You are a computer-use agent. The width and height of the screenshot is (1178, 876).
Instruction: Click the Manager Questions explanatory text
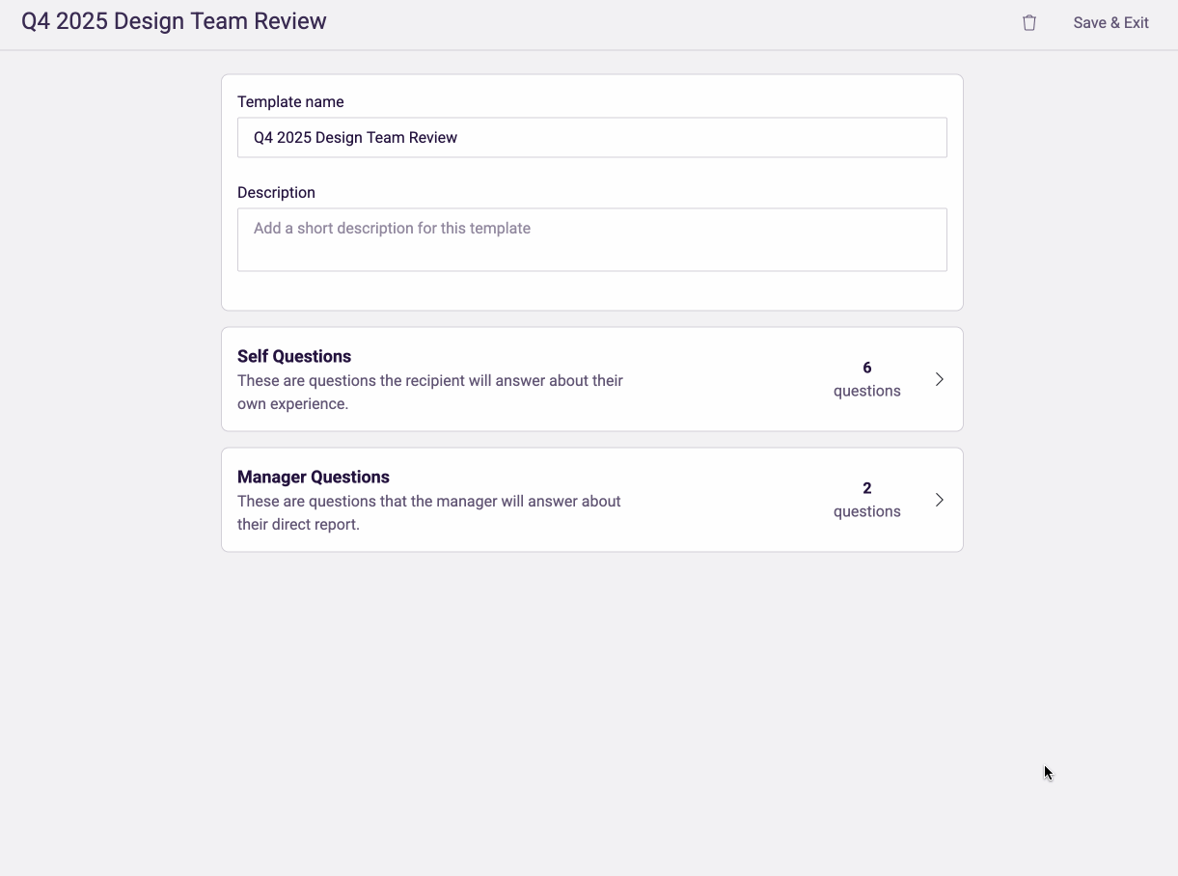pyautogui.click(x=428, y=513)
